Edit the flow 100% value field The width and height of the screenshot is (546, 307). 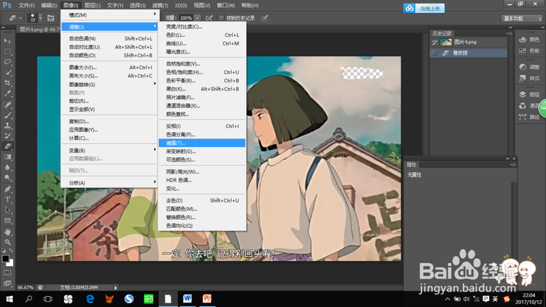tap(186, 18)
